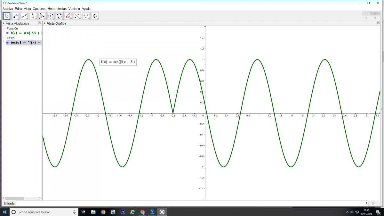Open Photoshop from the Windows taskbar
384x216 pixels.
(123, 212)
